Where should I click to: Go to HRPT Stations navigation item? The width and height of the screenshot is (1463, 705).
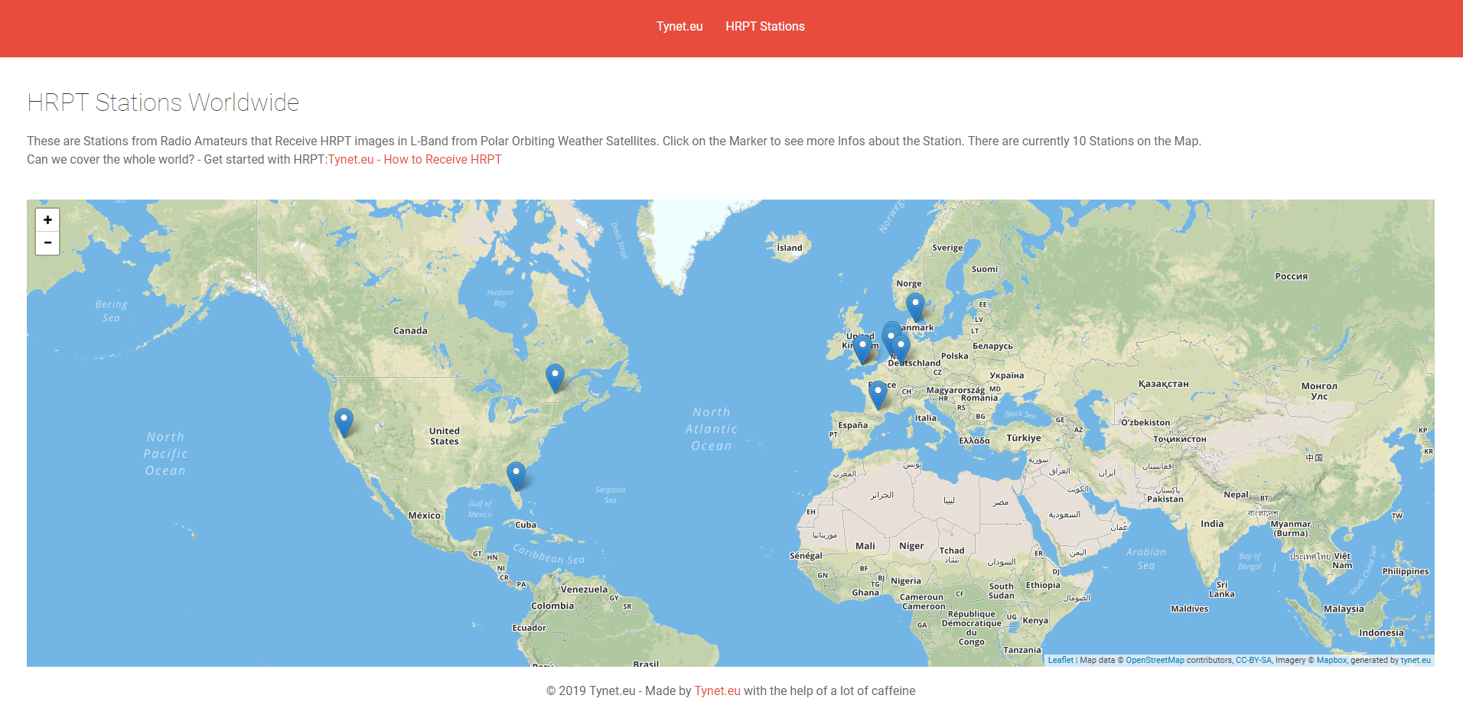click(765, 27)
